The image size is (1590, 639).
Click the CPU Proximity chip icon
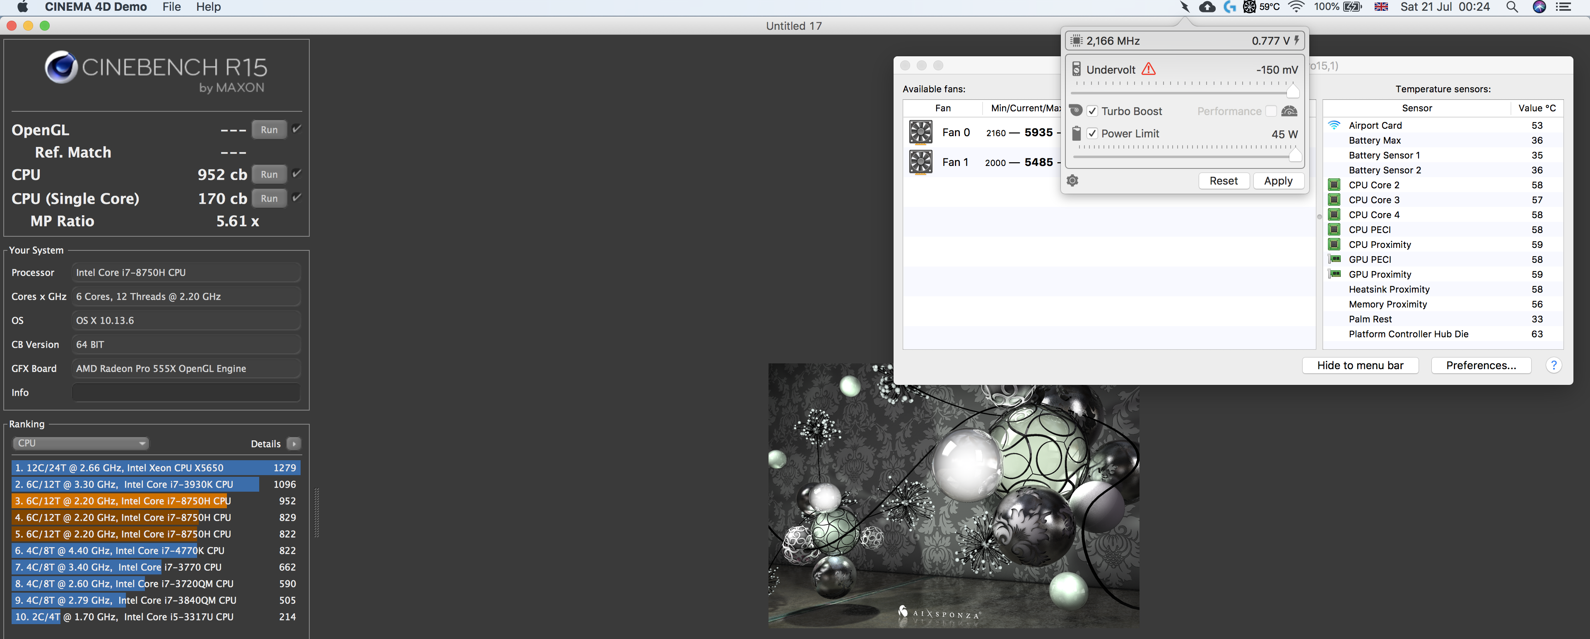coord(1334,244)
